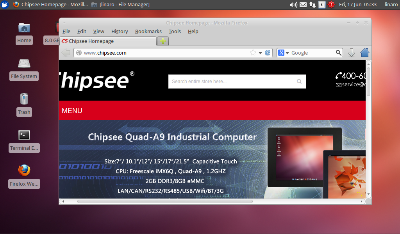Image resolution: width=400 pixels, height=234 pixels.
Task: Click the search magnifier in Google box
Action: 339,53
